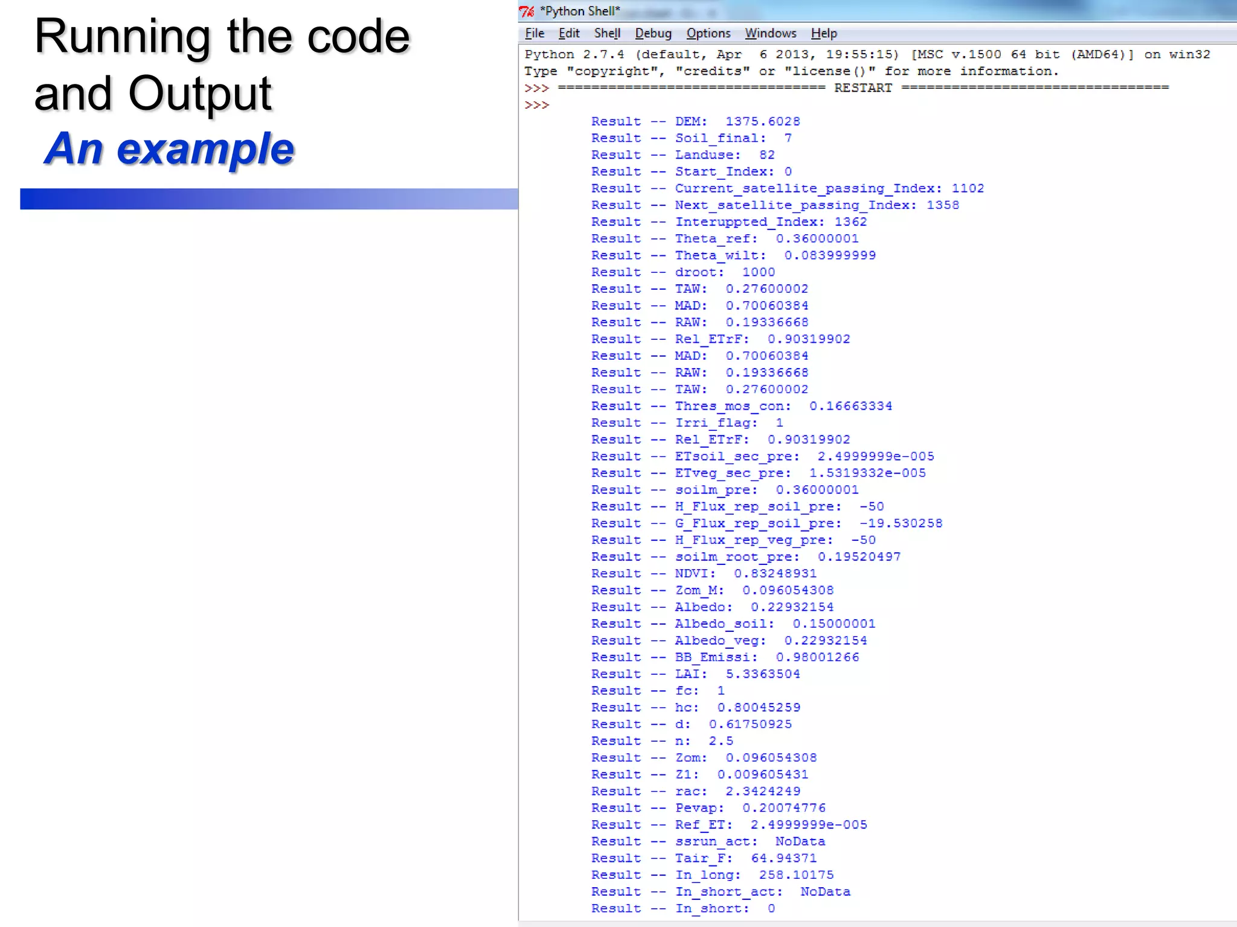Viewport: 1237px width, 927px height.
Task: Click the 'soilm_root_pre: 0.19520497' line
Action: (746, 557)
